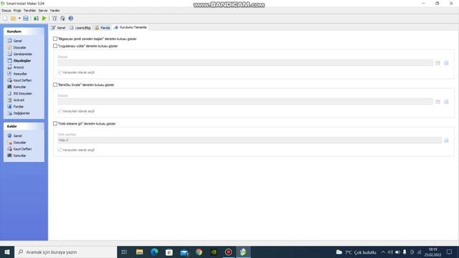Enable 'BeniOku İncele' checkbox option

[55, 85]
